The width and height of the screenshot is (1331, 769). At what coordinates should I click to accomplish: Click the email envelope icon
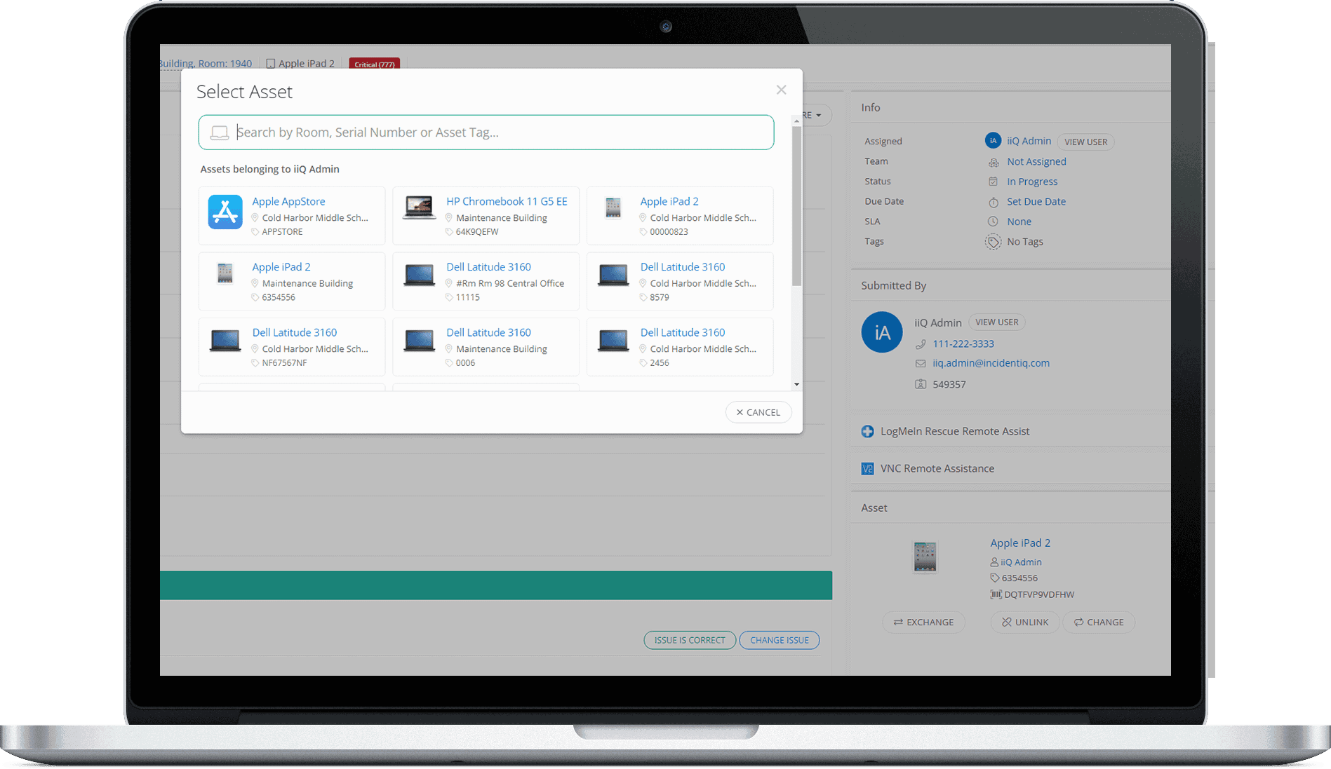coord(921,363)
